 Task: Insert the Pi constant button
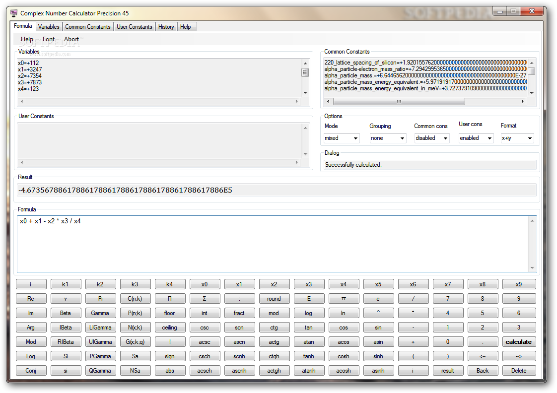point(100,299)
